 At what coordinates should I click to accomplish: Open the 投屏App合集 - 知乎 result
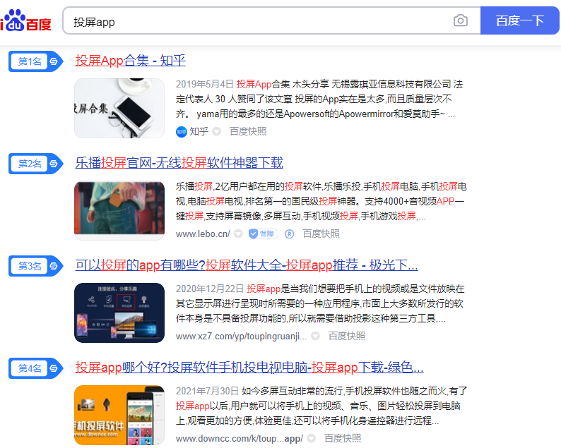click(130, 61)
